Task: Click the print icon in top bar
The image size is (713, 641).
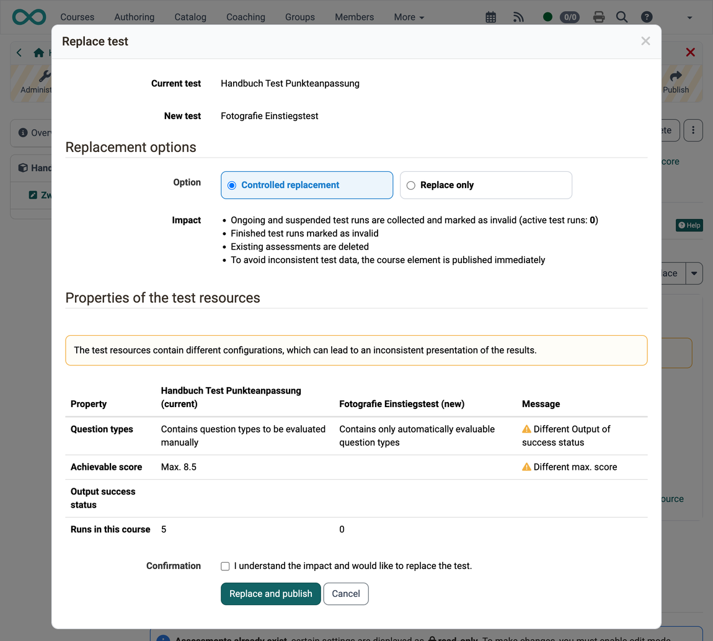Action: pos(599,17)
